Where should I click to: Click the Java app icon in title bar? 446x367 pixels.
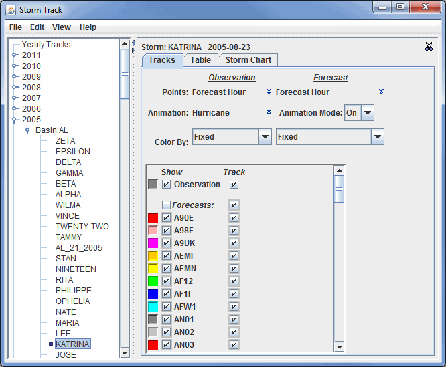coord(11,10)
